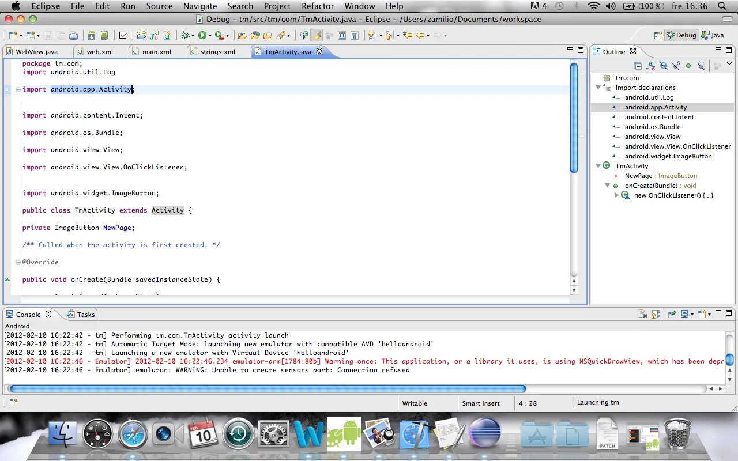Select NewPage : ImageButton in Outline

click(x=661, y=176)
